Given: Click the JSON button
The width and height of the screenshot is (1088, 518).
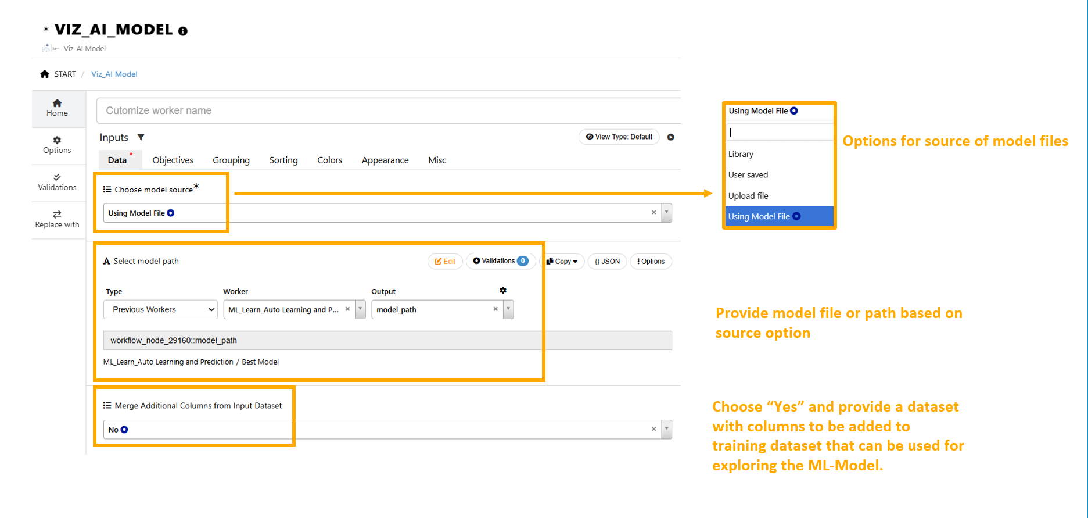Looking at the screenshot, I should pyautogui.click(x=607, y=262).
